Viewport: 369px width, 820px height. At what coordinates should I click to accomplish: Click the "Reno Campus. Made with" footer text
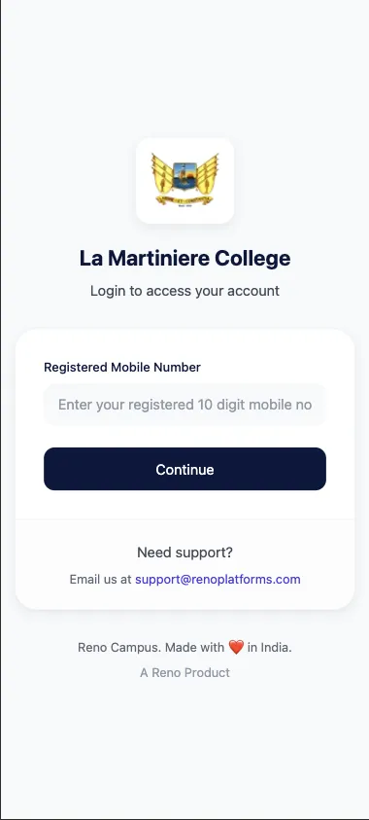pyautogui.click(x=151, y=648)
